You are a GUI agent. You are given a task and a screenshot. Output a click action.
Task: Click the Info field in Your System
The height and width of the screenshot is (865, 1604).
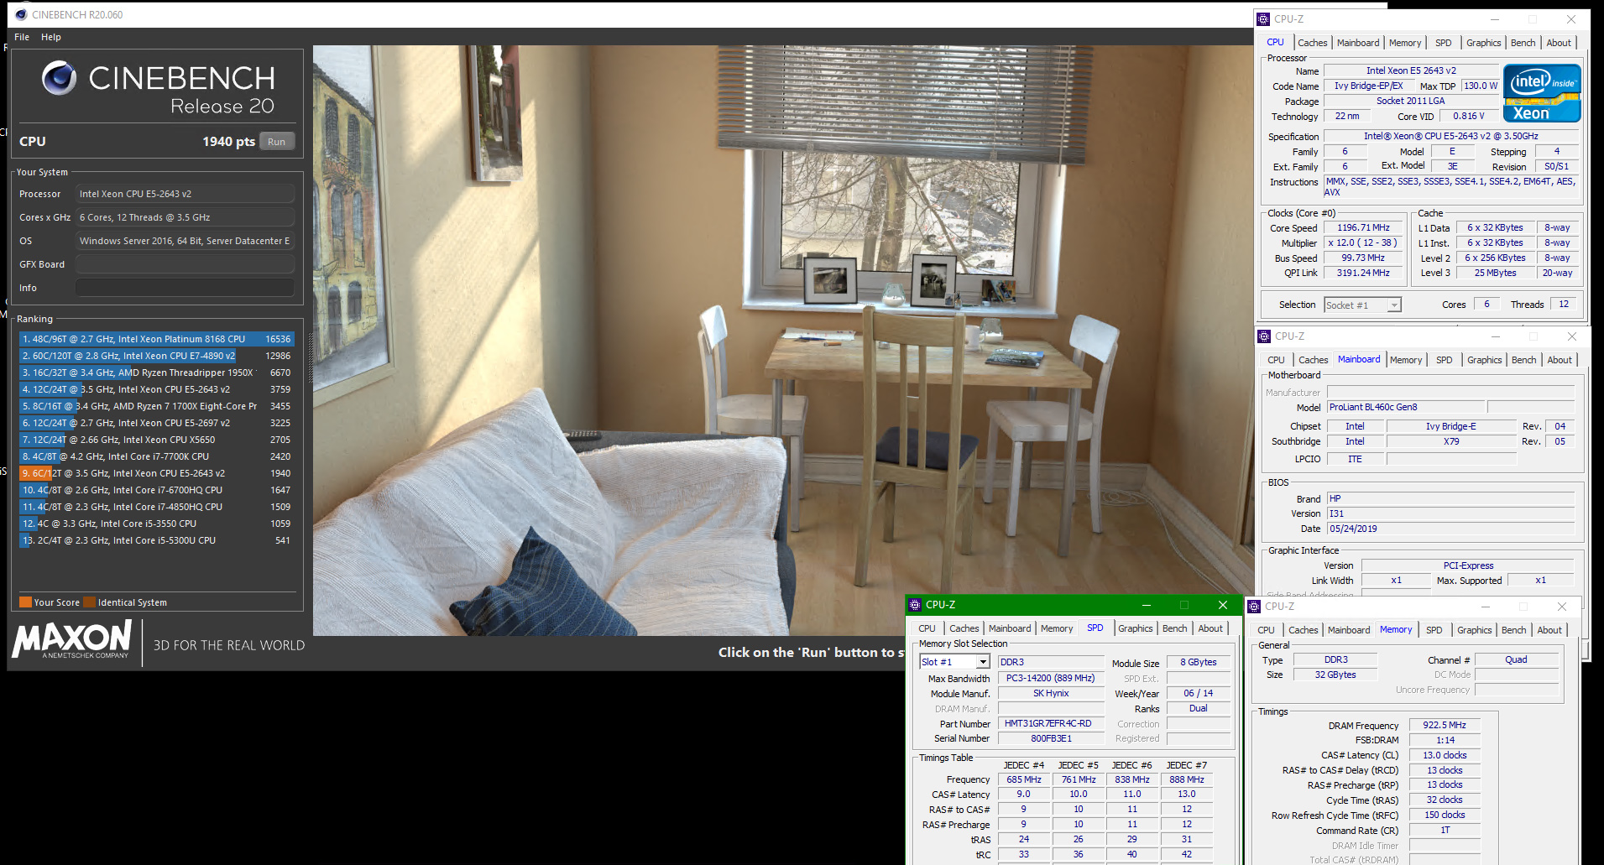185,288
